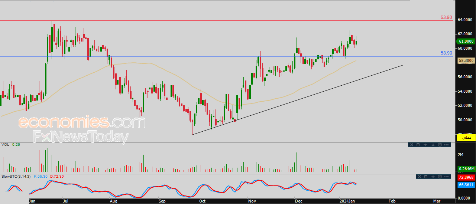
Task: Move the SlowSTO panel up
Action: tap(433, 177)
